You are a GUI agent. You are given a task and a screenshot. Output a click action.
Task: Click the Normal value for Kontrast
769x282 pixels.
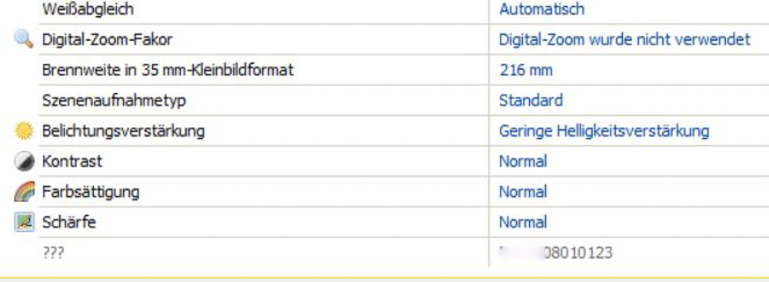(x=523, y=161)
